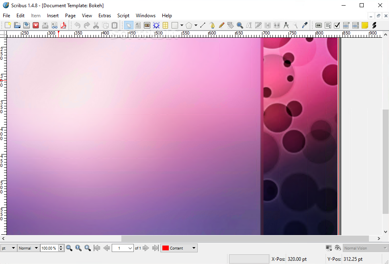Select the Bezier Curve pen tool
The width and height of the screenshot is (389, 264).
point(212,25)
